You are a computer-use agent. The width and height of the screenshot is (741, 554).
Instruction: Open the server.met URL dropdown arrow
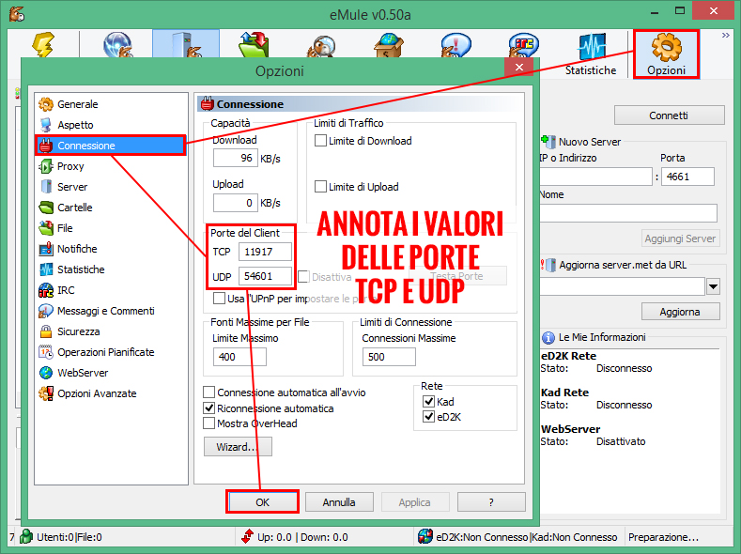[713, 286]
